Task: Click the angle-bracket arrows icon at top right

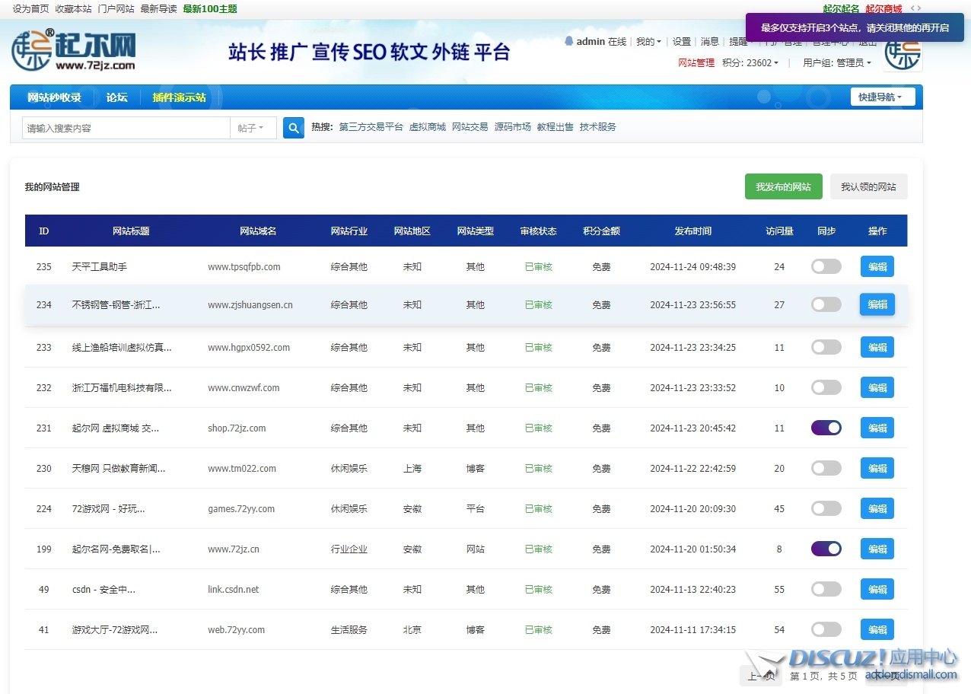Action: click(915, 8)
